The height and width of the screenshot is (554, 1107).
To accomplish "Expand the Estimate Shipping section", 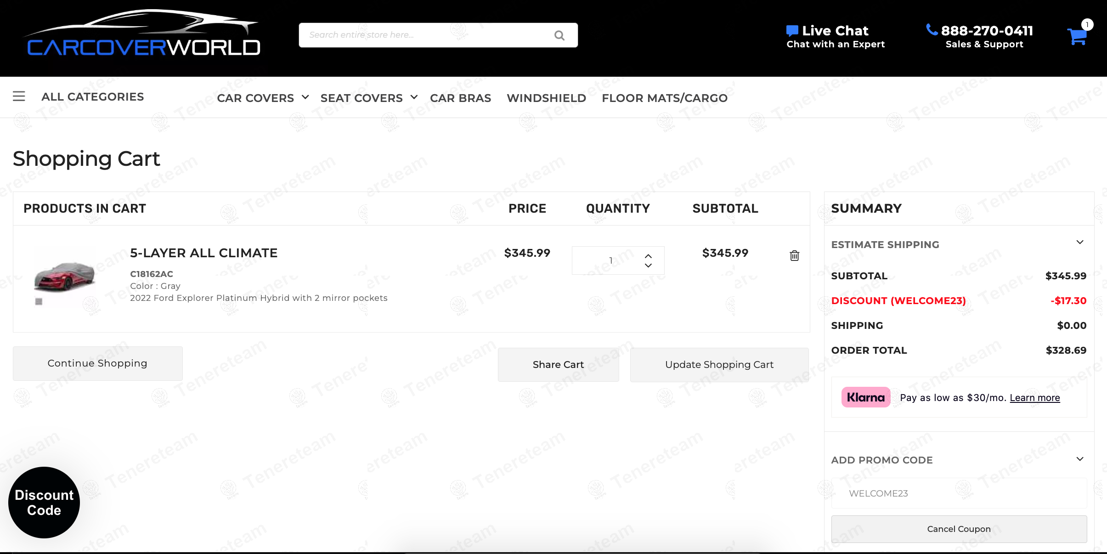I will tap(1080, 242).
